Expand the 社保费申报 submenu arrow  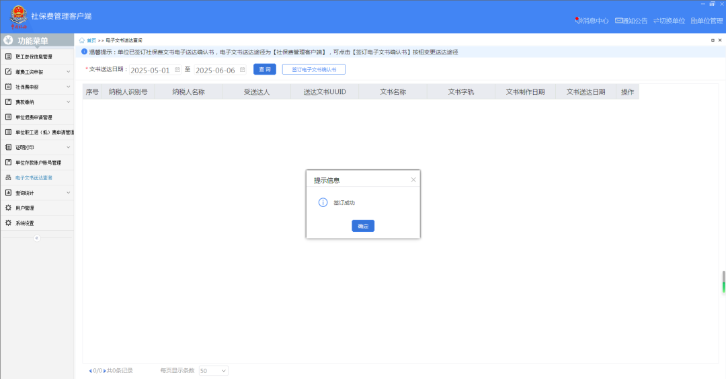tap(68, 87)
